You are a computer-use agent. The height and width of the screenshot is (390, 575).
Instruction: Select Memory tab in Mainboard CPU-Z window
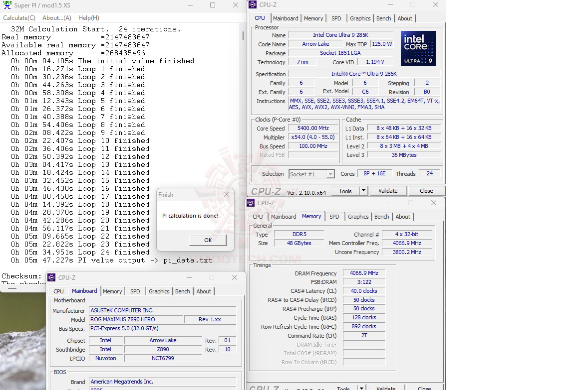(x=112, y=291)
